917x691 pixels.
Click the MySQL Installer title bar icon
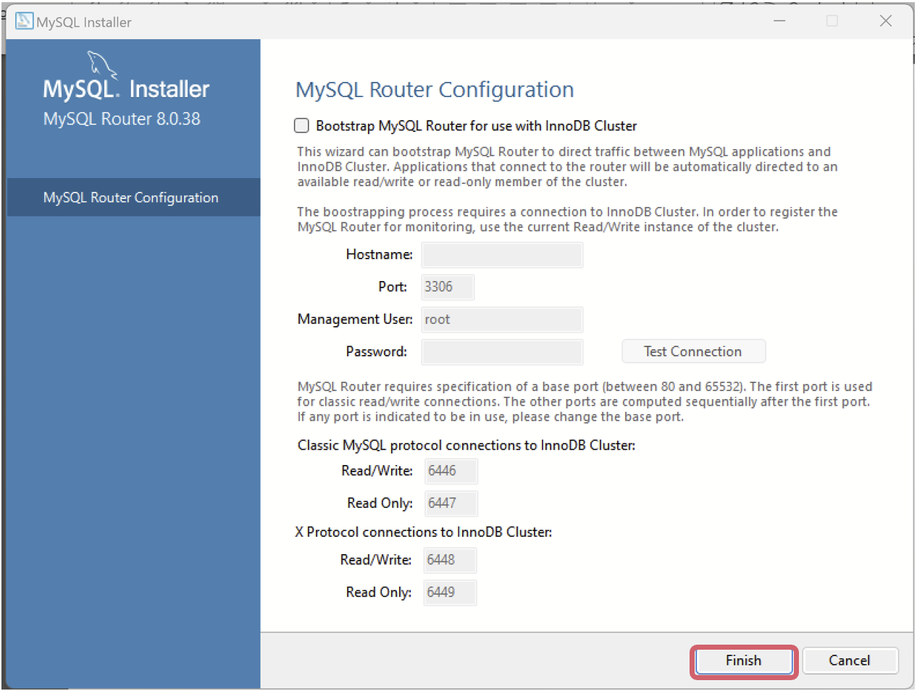pyautogui.click(x=24, y=21)
